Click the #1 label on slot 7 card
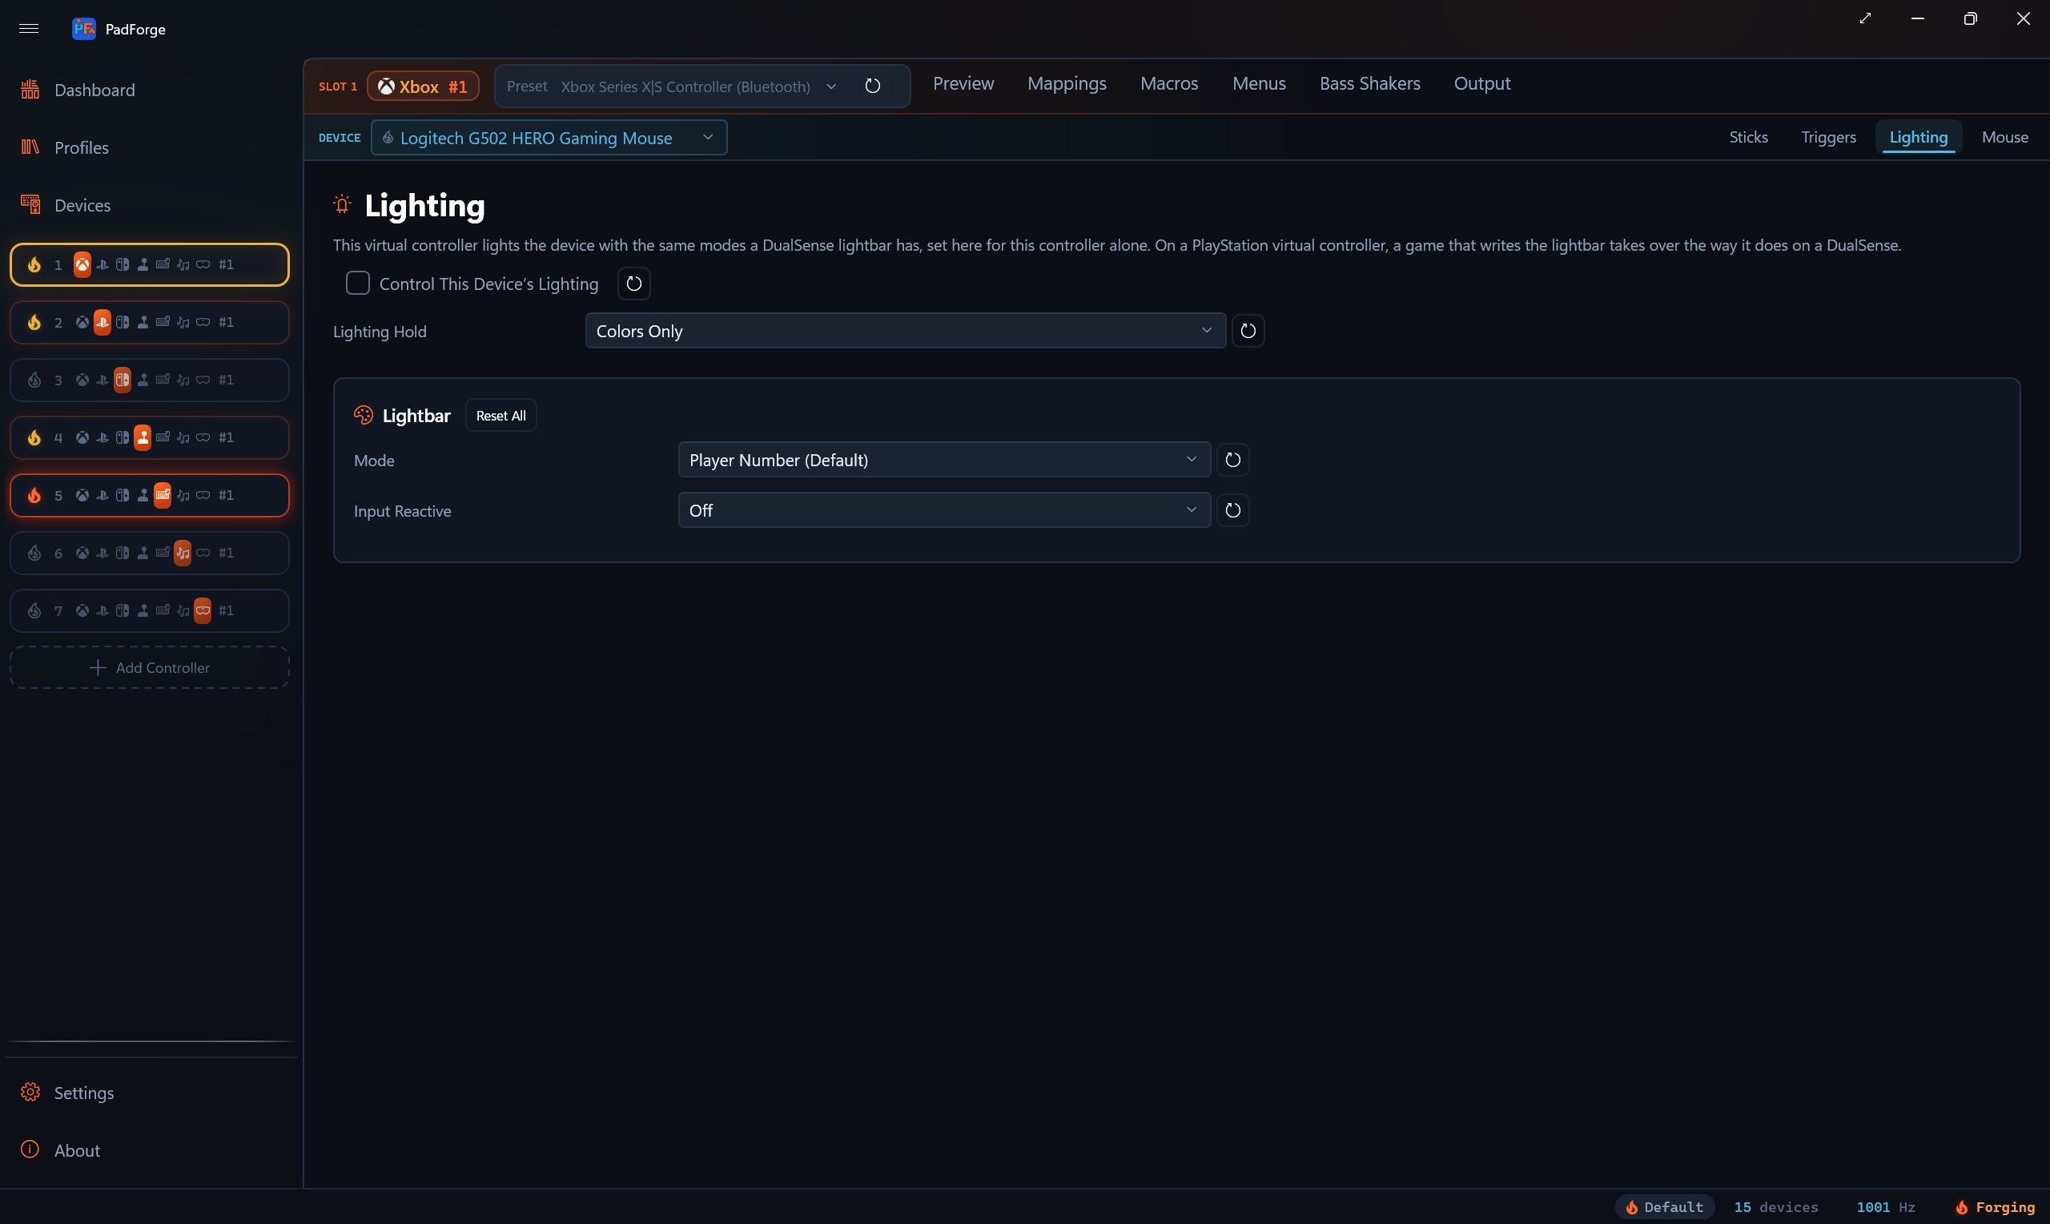This screenshot has height=1224, width=2050. tap(226, 611)
